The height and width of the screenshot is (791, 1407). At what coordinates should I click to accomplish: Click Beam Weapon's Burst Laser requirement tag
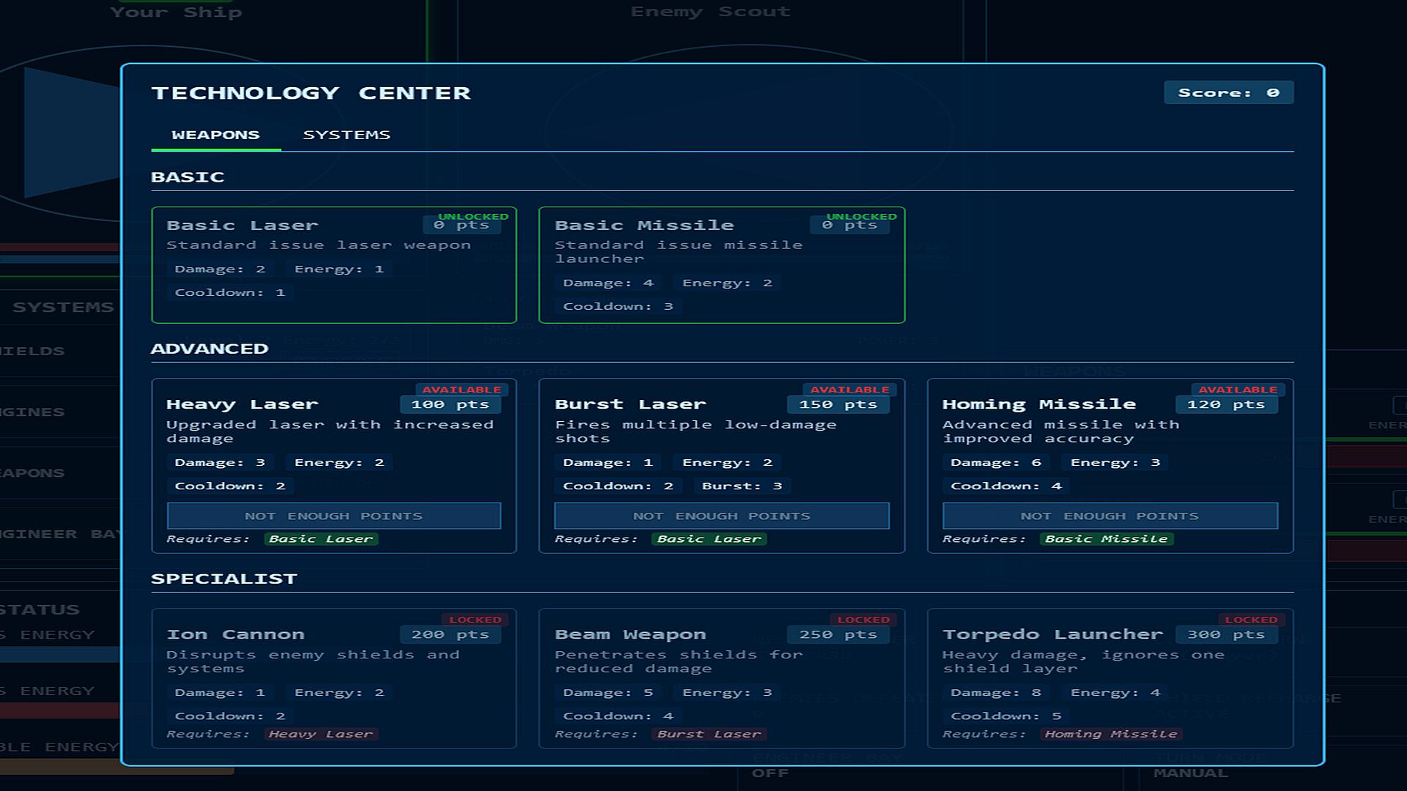(709, 734)
